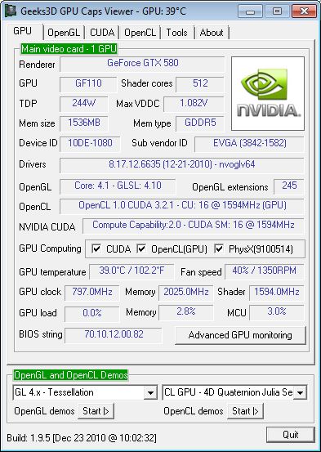Click Memory load value 2.8%
Viewport: 321px width, 452px height.
point(186,313)
